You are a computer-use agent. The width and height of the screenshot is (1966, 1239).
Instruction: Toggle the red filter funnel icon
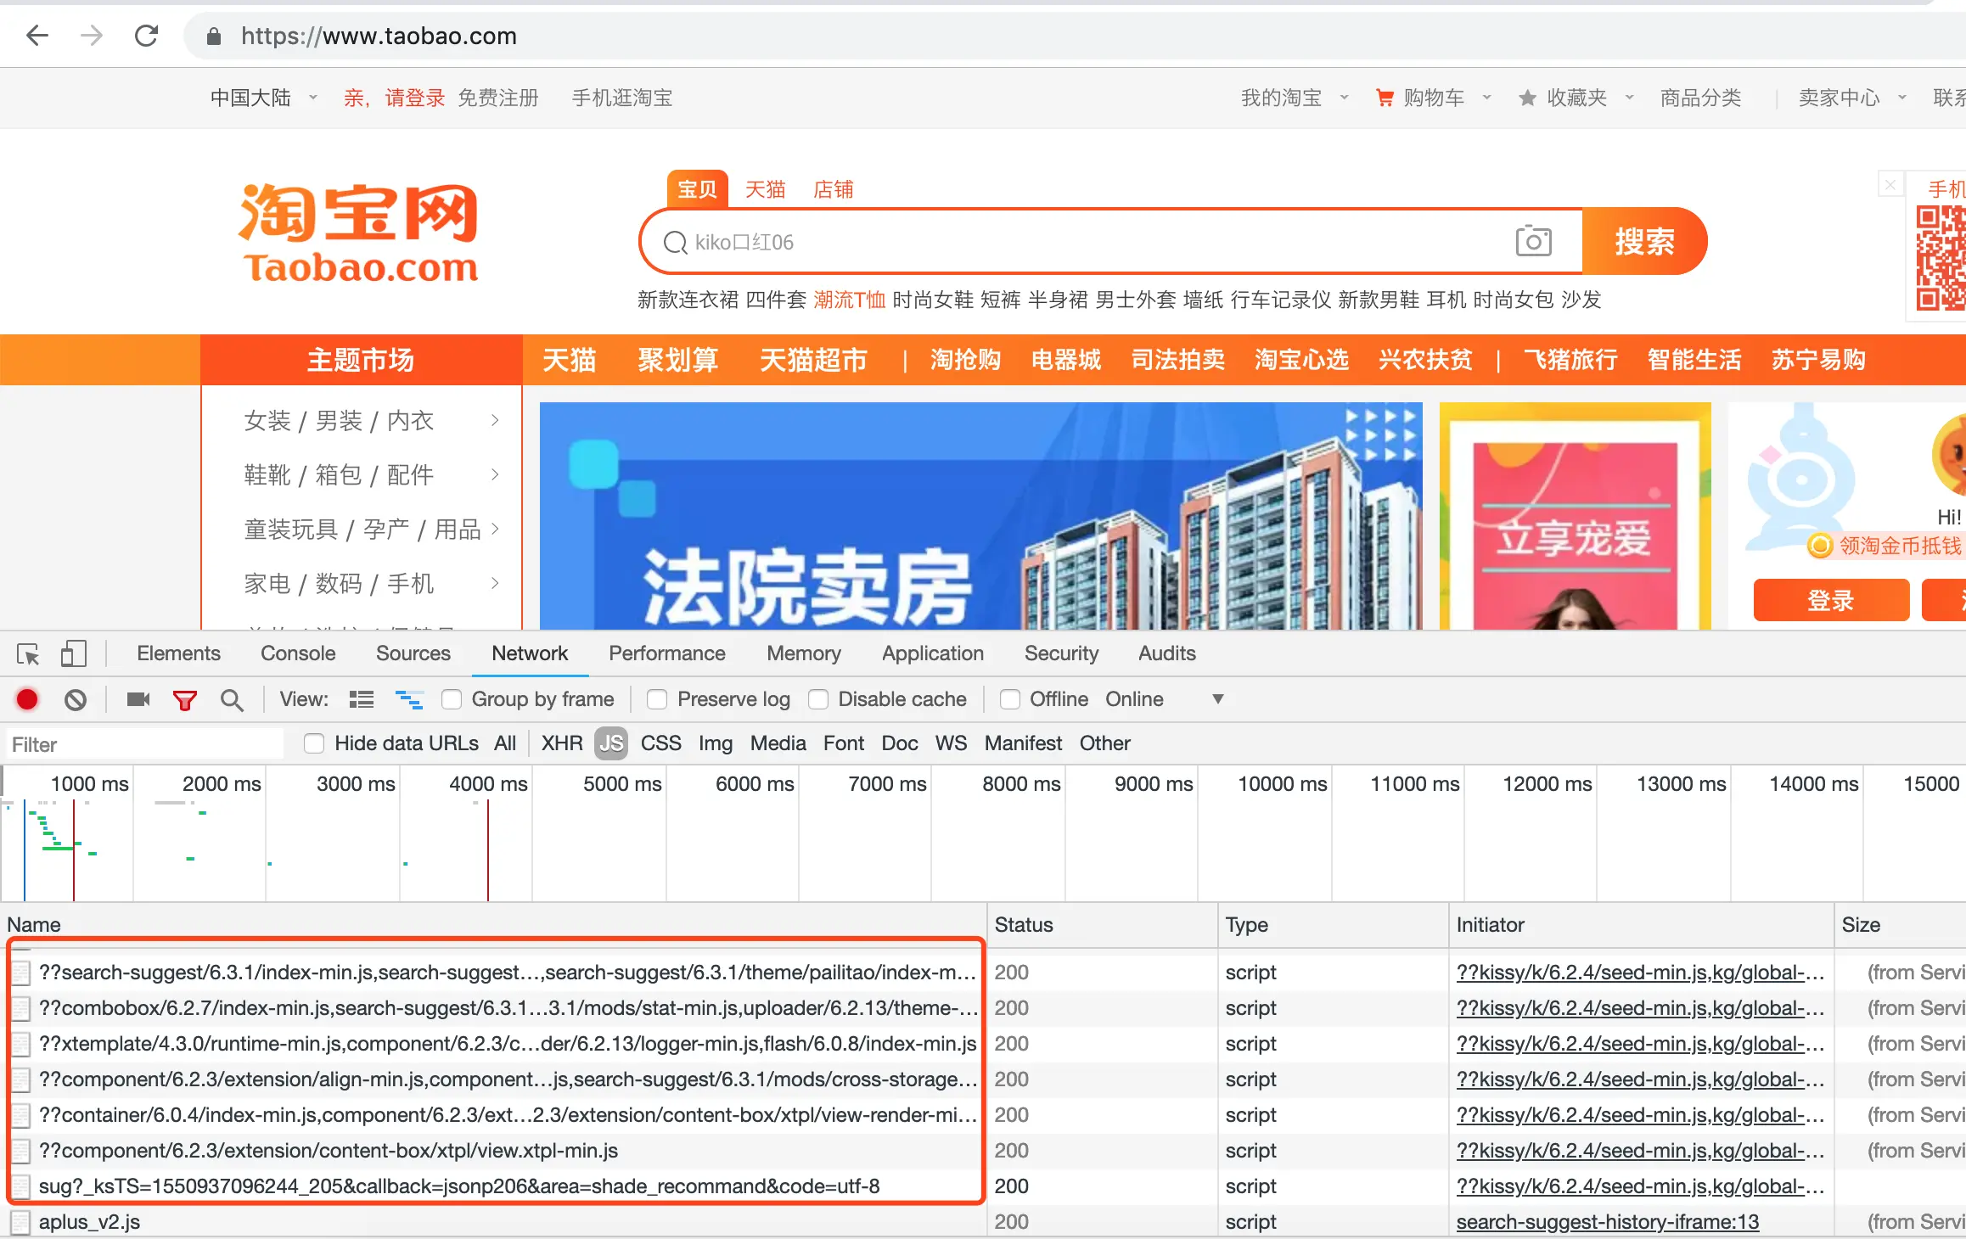[x=184, y=699]
